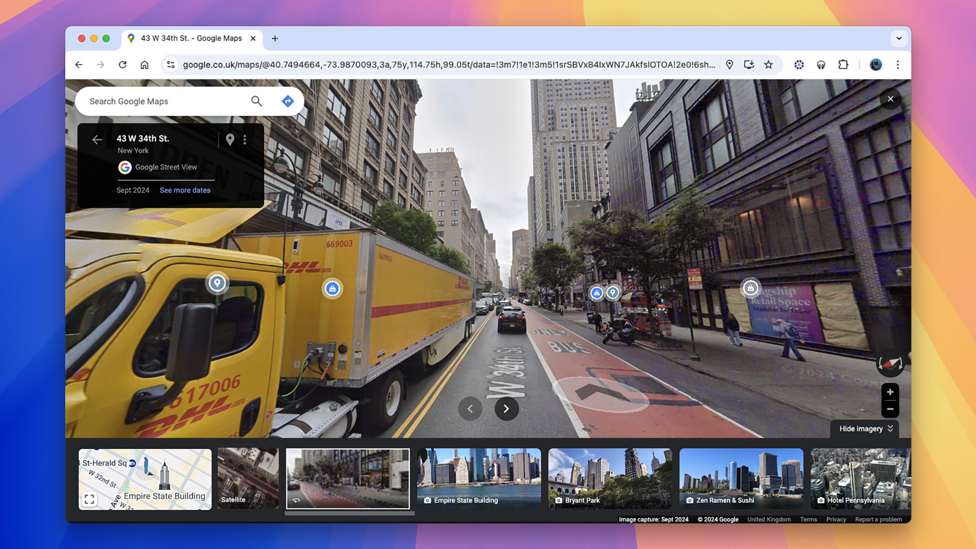Open the Chrome three-dot menu
This screenshot has height=549, width=976.
point(897,64)
